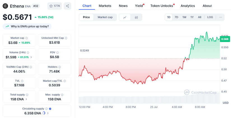The width and height of the screenshot is (231, 118).
Task: Click trend arrow icon in price question
Action: click(7, 26)
